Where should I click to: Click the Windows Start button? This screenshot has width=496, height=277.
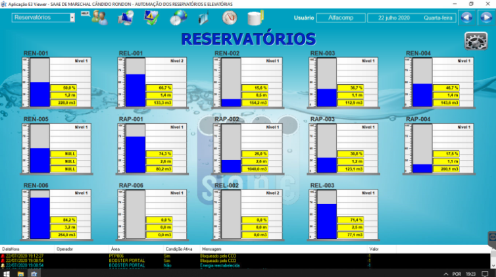coord(7,272)
